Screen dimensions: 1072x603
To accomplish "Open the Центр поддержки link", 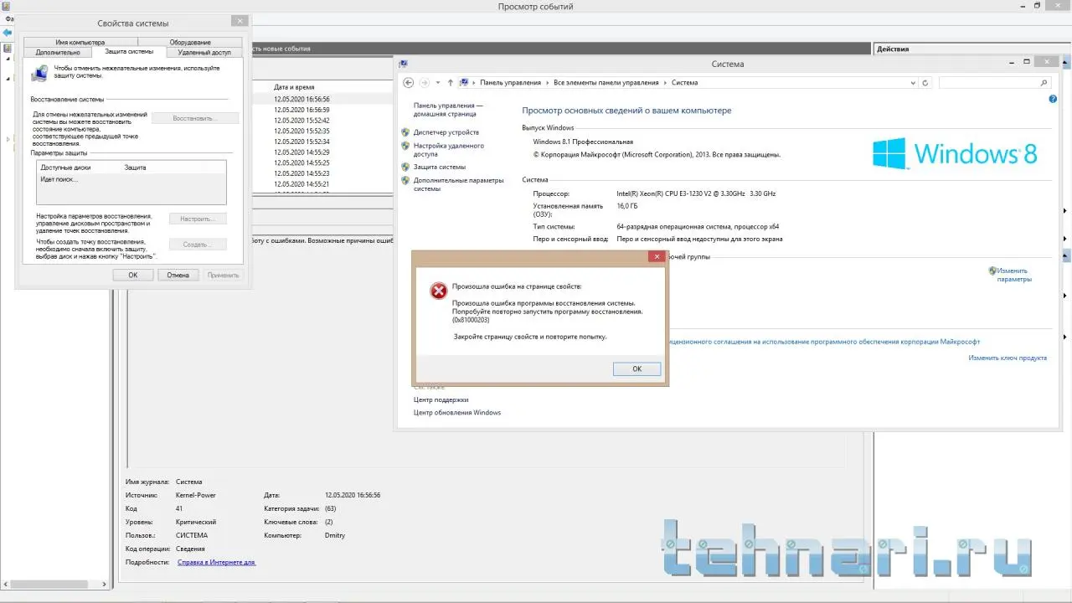I will (x=441, y=399).
